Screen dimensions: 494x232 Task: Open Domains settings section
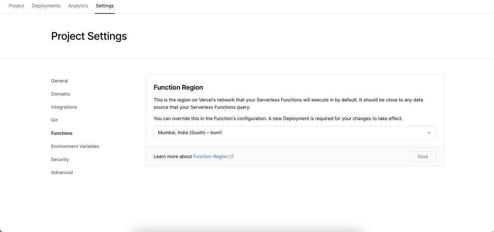pyautogui.click(x=61, y=94)
